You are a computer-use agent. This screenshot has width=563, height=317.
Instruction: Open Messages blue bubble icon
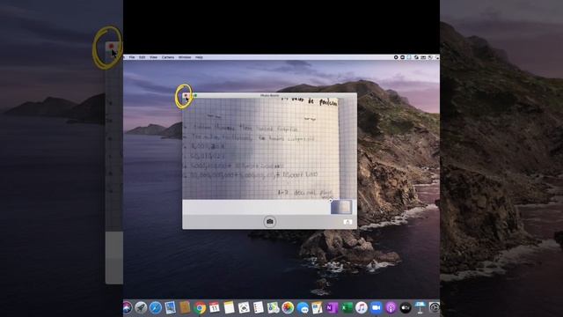303,307
